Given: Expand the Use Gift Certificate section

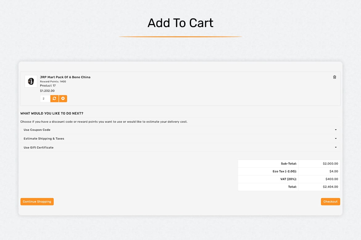Looking at the screenshot, I should [180, 147].
